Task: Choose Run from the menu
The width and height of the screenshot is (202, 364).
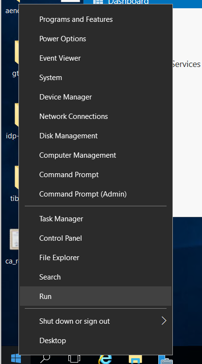Action: click(96, 296)
